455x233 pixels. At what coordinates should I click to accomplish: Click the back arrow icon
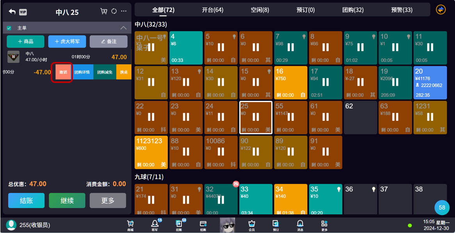click(x=12, y=12)
